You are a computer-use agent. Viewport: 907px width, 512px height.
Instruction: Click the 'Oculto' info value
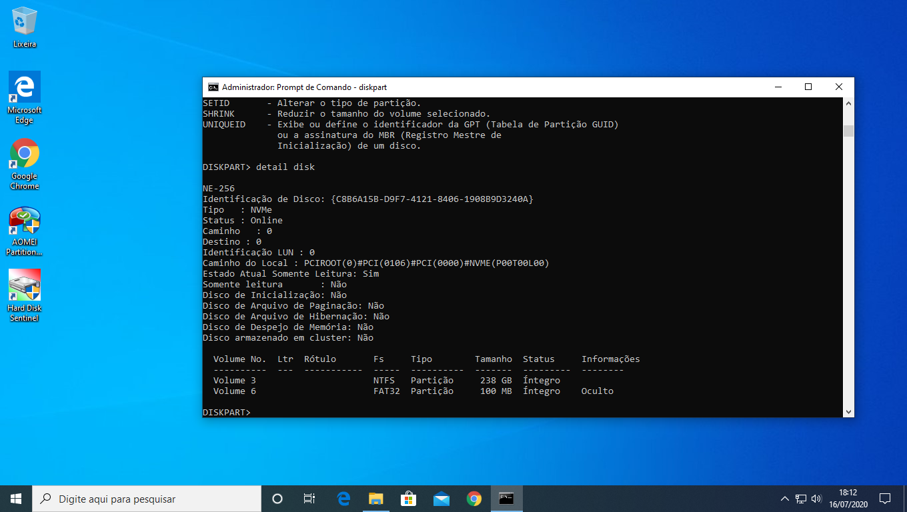click(x=598, y=391)
